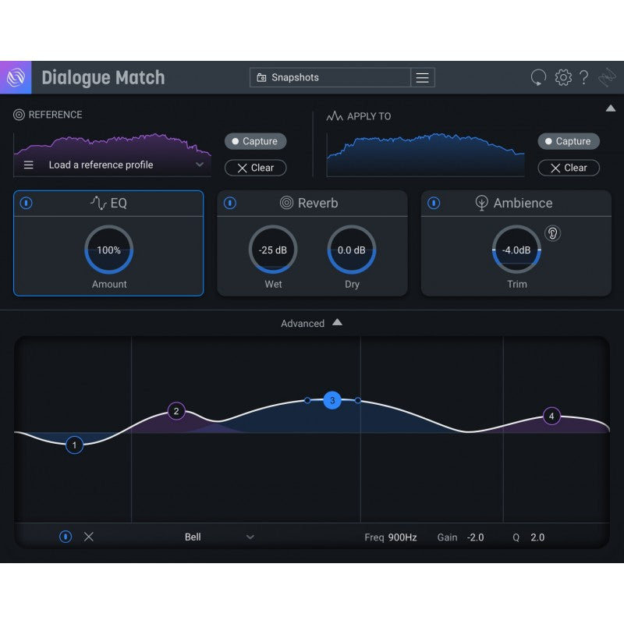Toggle the EQ module power button
The image size is (624, 624).
click(x=26, y=203)
